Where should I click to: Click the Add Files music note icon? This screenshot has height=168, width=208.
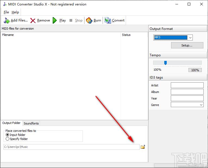click(x=7, y=20)
